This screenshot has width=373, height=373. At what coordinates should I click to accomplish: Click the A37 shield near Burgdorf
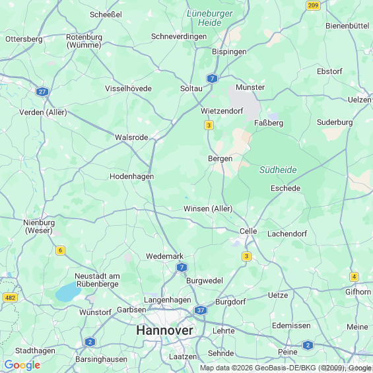click(201, 310)
